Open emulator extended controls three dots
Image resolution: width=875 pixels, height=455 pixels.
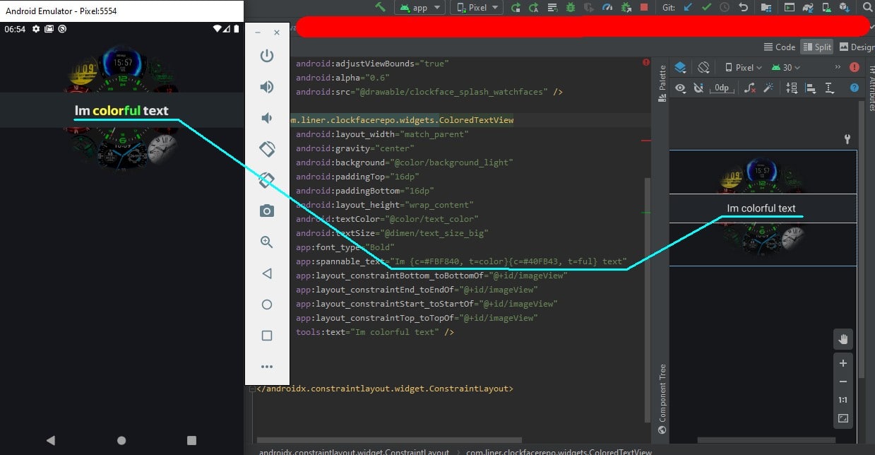click(267, 367)
